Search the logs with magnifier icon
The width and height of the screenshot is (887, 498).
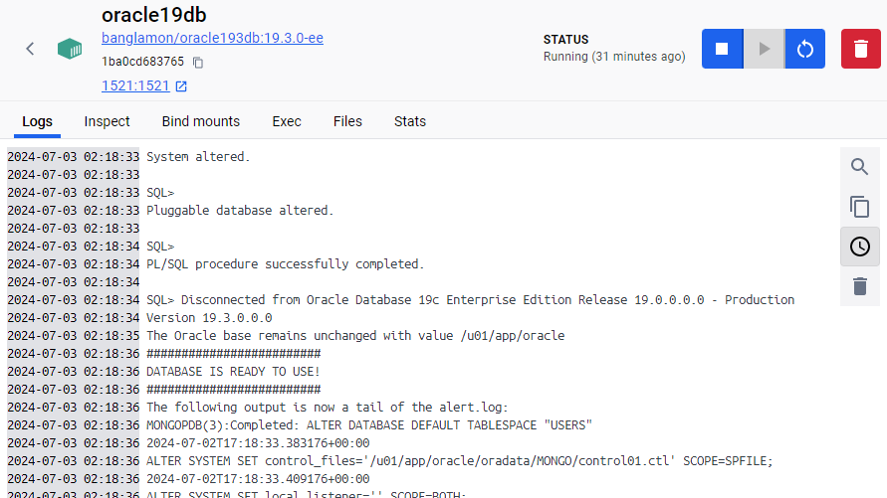[x=860, y=167]
